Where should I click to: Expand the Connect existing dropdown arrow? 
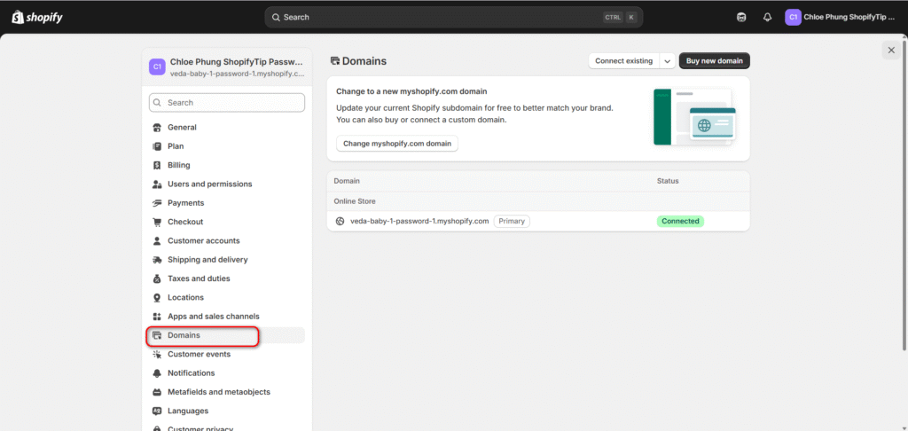[x=666, y=60]
